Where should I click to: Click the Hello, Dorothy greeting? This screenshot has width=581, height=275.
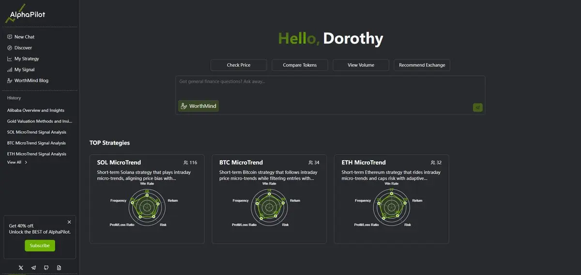(x=330, y=38)
